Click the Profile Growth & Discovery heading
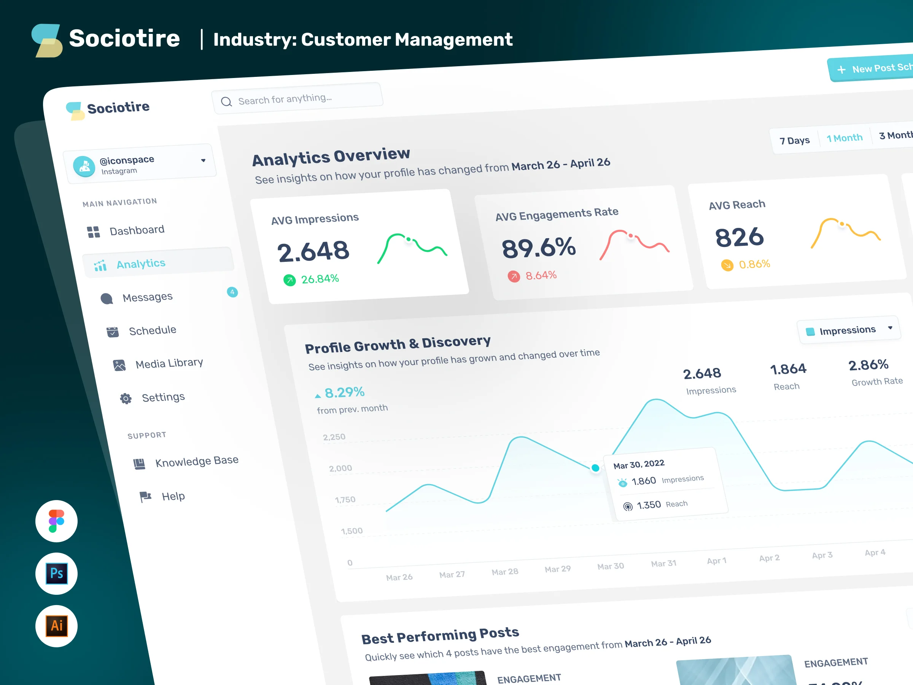Screen dimensions: 913x685 click(x=398, y=344)
